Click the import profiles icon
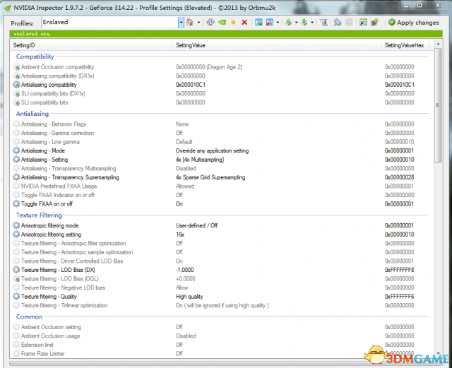The image size is (452, 368). 304,23
